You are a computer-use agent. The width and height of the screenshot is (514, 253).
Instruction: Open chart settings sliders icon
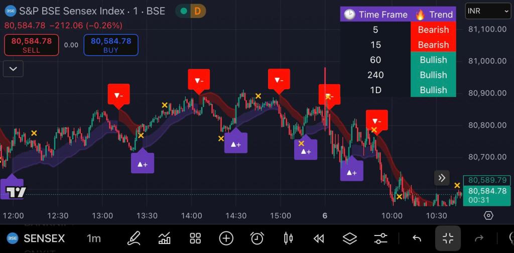click(381, 238)
